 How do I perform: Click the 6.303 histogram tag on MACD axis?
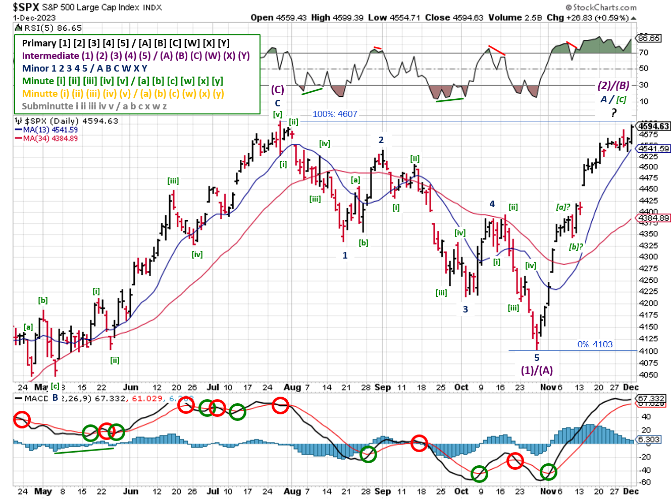click(649, 440)
